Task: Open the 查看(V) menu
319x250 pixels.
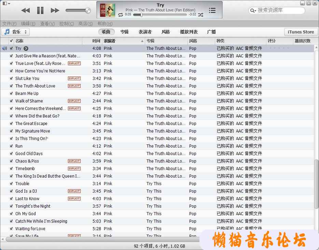Action: [x=47, y=24]
